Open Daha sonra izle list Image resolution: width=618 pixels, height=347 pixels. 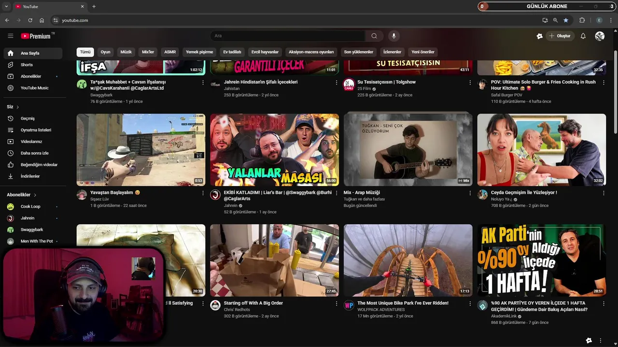pos(33,153)
